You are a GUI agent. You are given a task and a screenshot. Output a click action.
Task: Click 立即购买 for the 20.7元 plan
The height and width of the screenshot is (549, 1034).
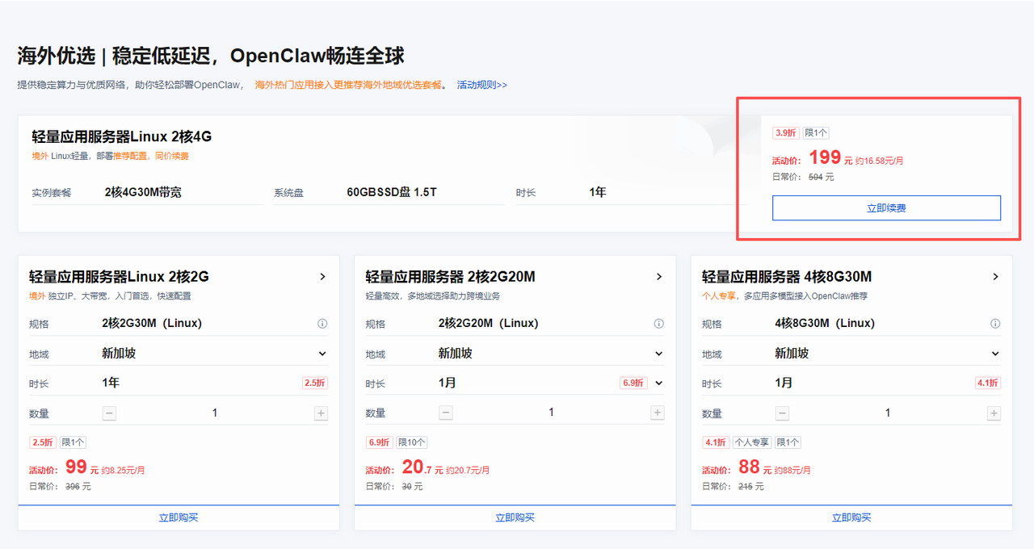pos(515,518)
